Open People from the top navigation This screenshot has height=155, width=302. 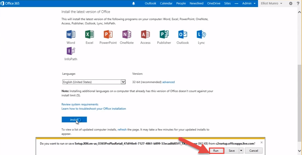[181, 3]
